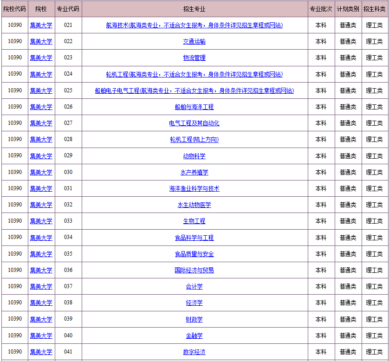Open the 轮机工程(航海类专业) major link in row 024

[194, 74]
